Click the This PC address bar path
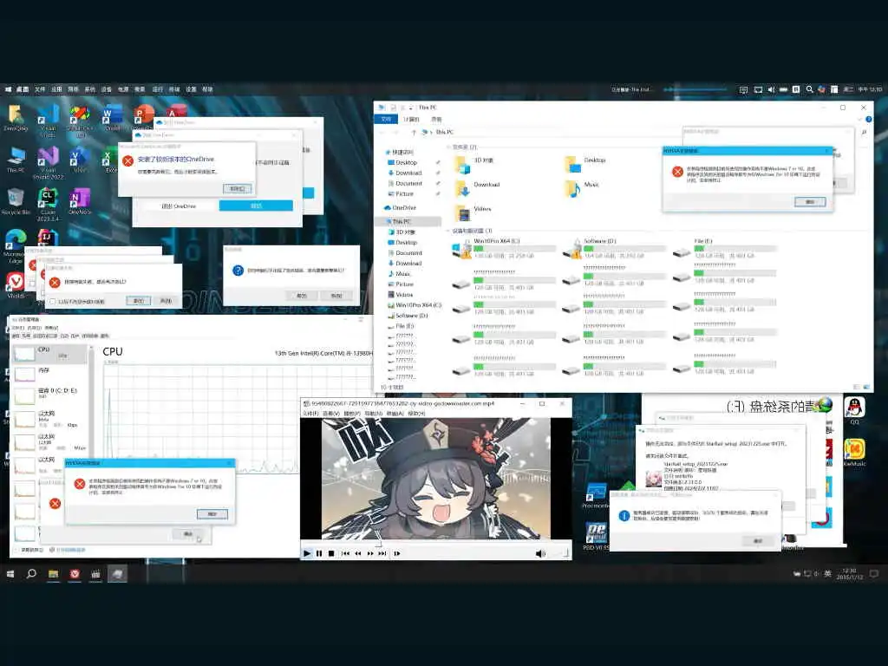The width and height of the screenshot is (888, 666). click(445, 132)
